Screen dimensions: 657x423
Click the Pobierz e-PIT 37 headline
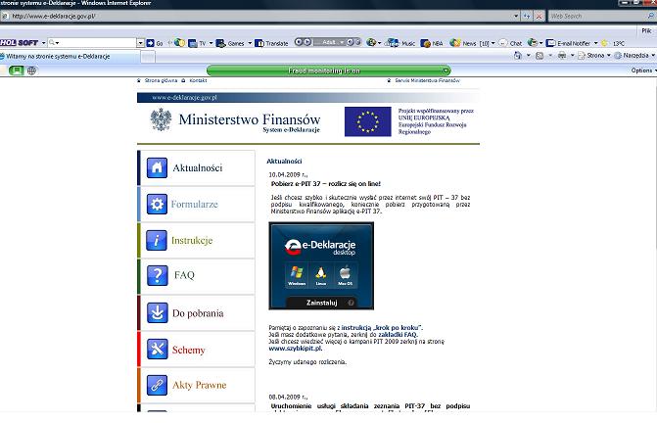tap(326, 183)
